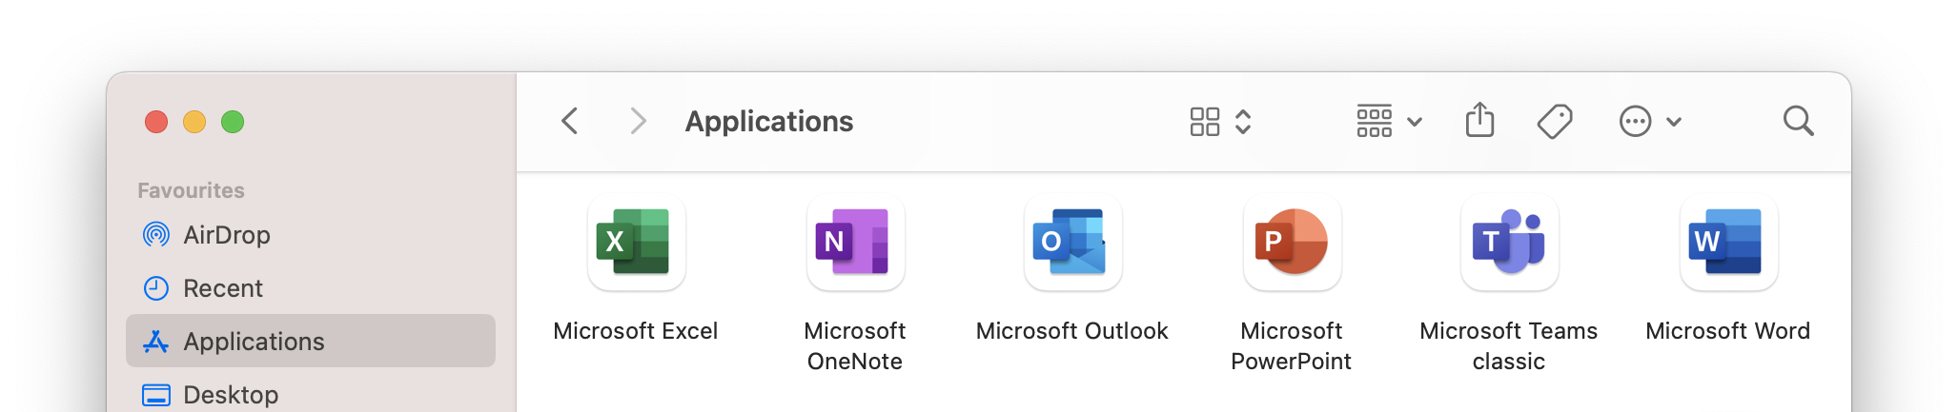
Task: Open the Tags toolbar button
Action: pyautogui.click(x=1554, y=121)
